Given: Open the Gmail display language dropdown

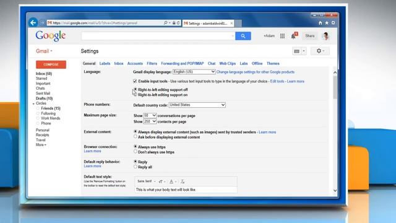Looking at the screenshot, I should pos(194,72).
